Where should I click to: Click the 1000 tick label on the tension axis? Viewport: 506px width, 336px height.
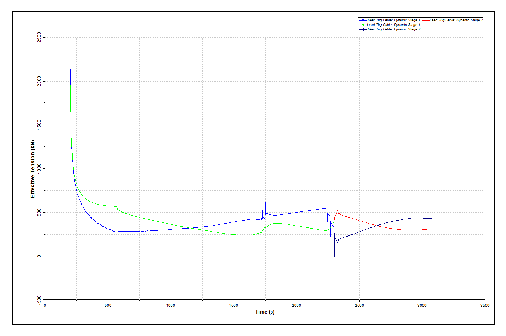(40, 169)
